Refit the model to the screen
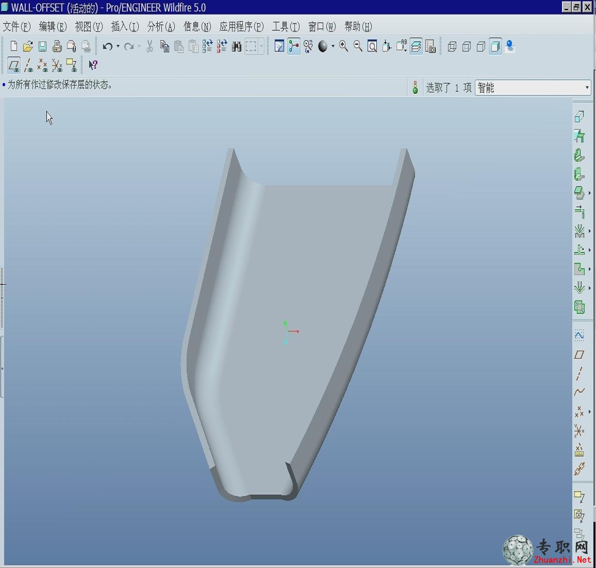 (372, 46)
